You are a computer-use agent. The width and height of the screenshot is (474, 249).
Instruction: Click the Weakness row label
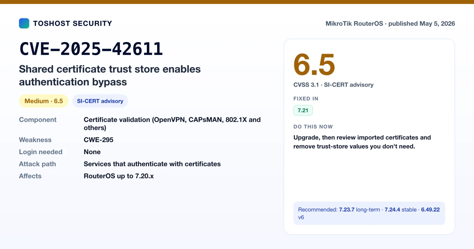[x=35, y=140]
